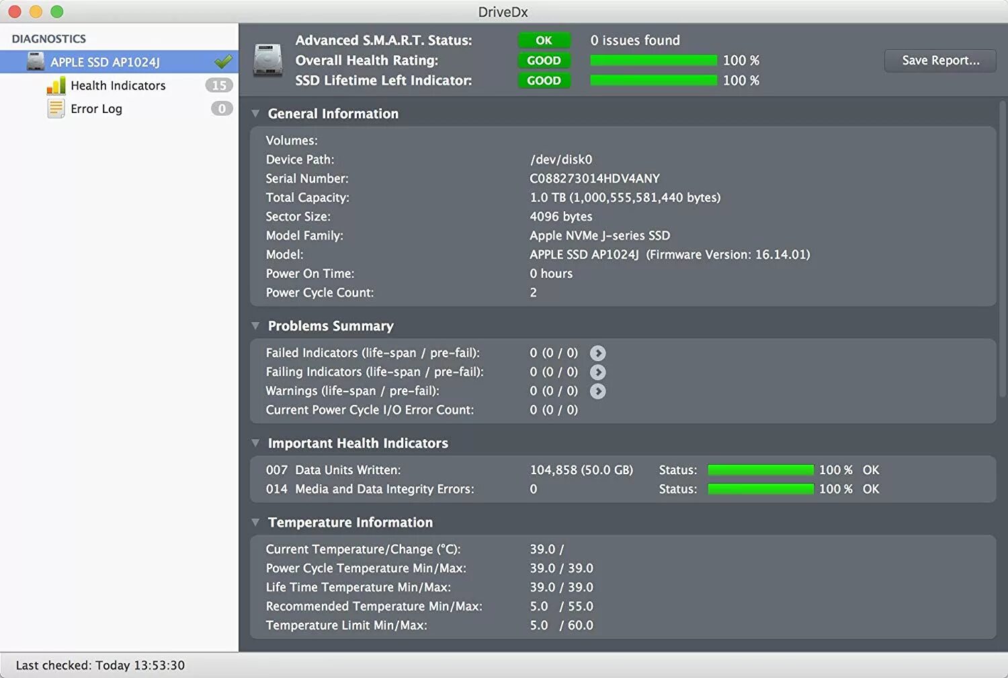Click serial number C088273014HDV4ANY
Screen dimensions: 1008x678
(x=595, y=179)
